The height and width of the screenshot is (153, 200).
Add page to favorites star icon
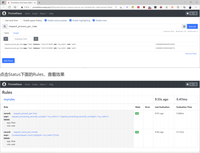(120, 7)
